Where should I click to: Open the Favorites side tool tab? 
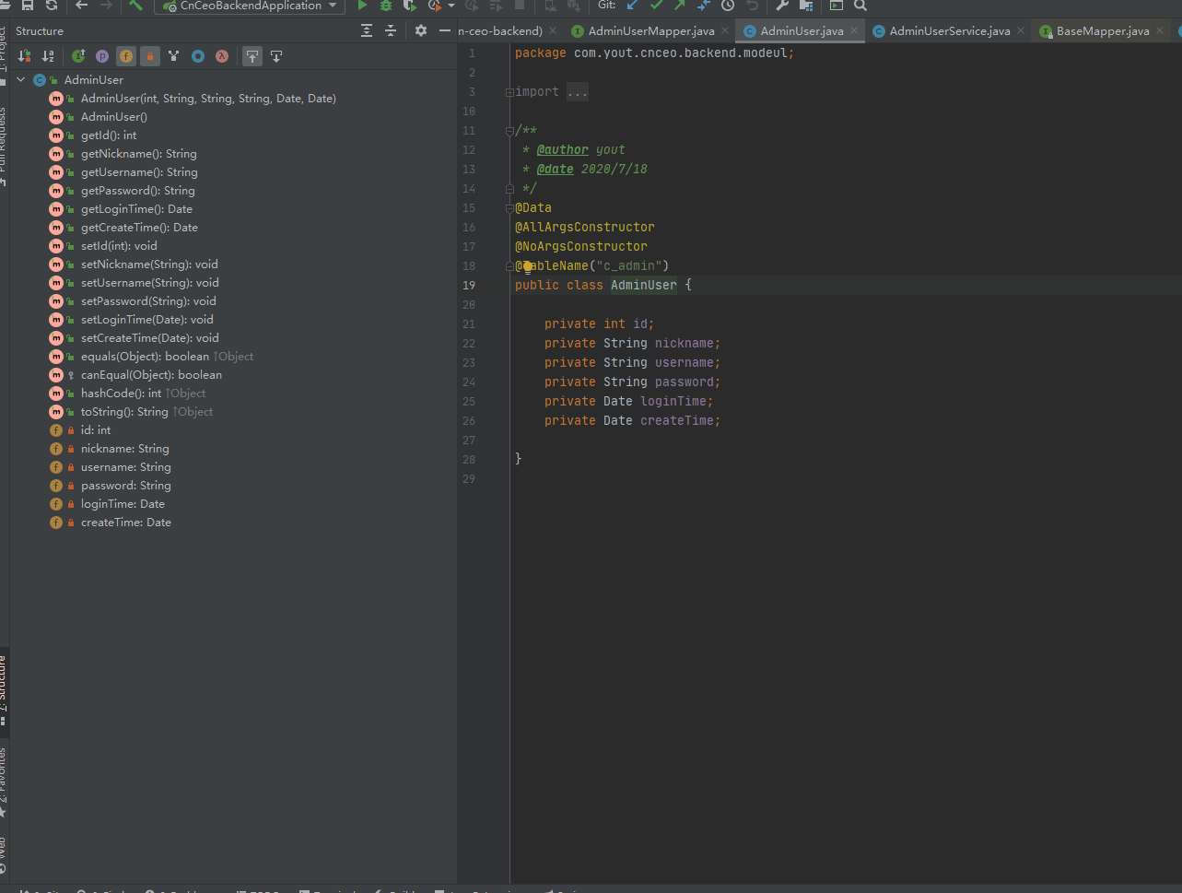coord(4,782)
